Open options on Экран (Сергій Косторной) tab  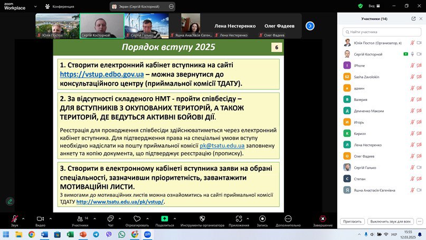tap(171, 6)
